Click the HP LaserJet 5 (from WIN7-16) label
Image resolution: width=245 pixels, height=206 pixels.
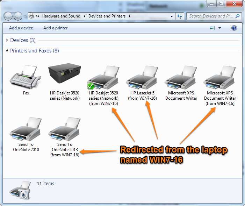142,95
